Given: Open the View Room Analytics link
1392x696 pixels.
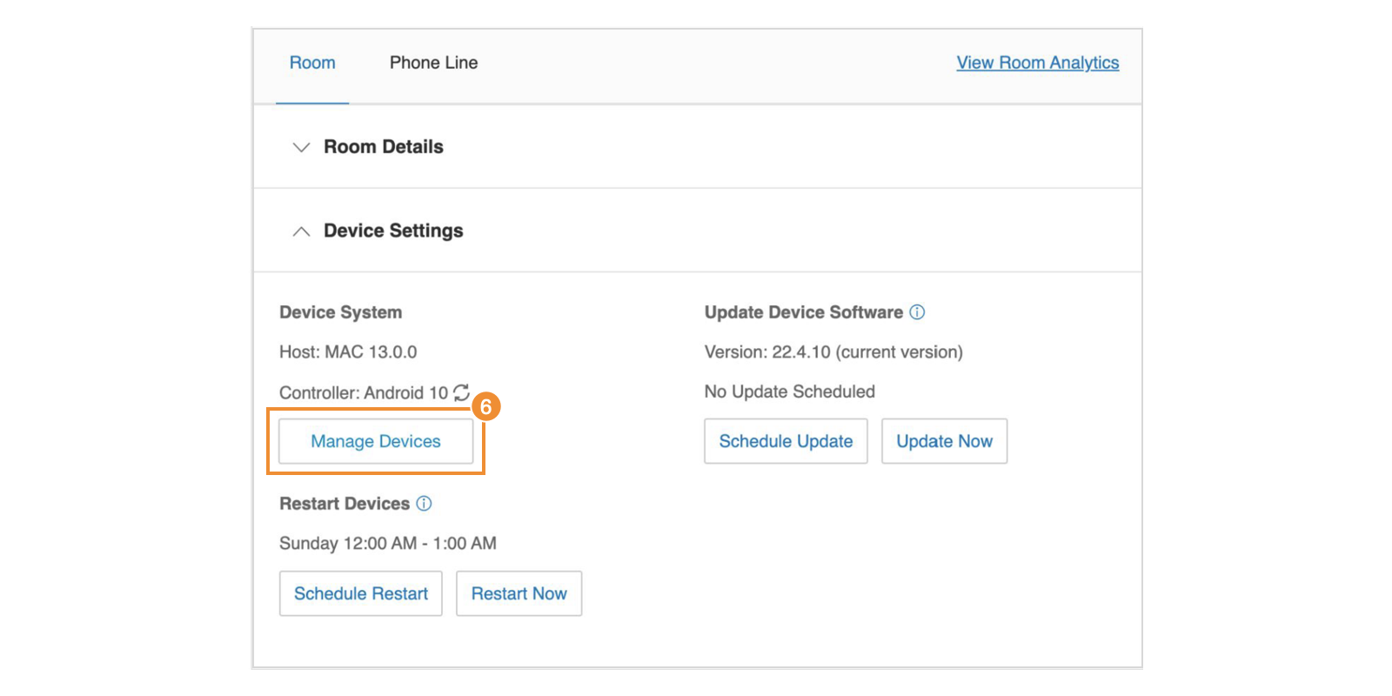Looking at the screenshot, I should pyautogui.click(x=1037, y=63).
